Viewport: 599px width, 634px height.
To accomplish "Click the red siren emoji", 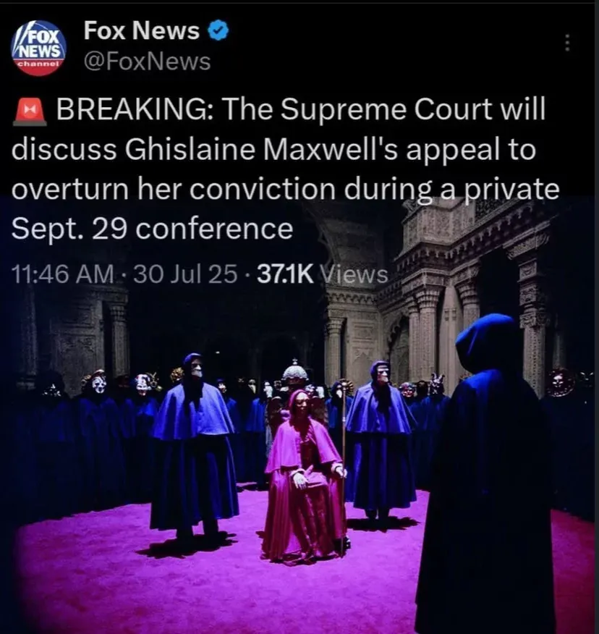I will (30, 111).
